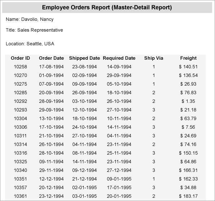Click order date 01-09-1994
This screenshot has width=215, height=201.
click(52, 75)
